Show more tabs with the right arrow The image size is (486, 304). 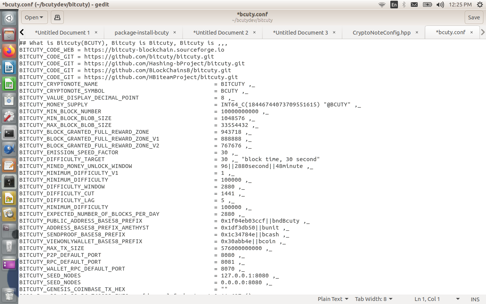click(x=483, y=32)
